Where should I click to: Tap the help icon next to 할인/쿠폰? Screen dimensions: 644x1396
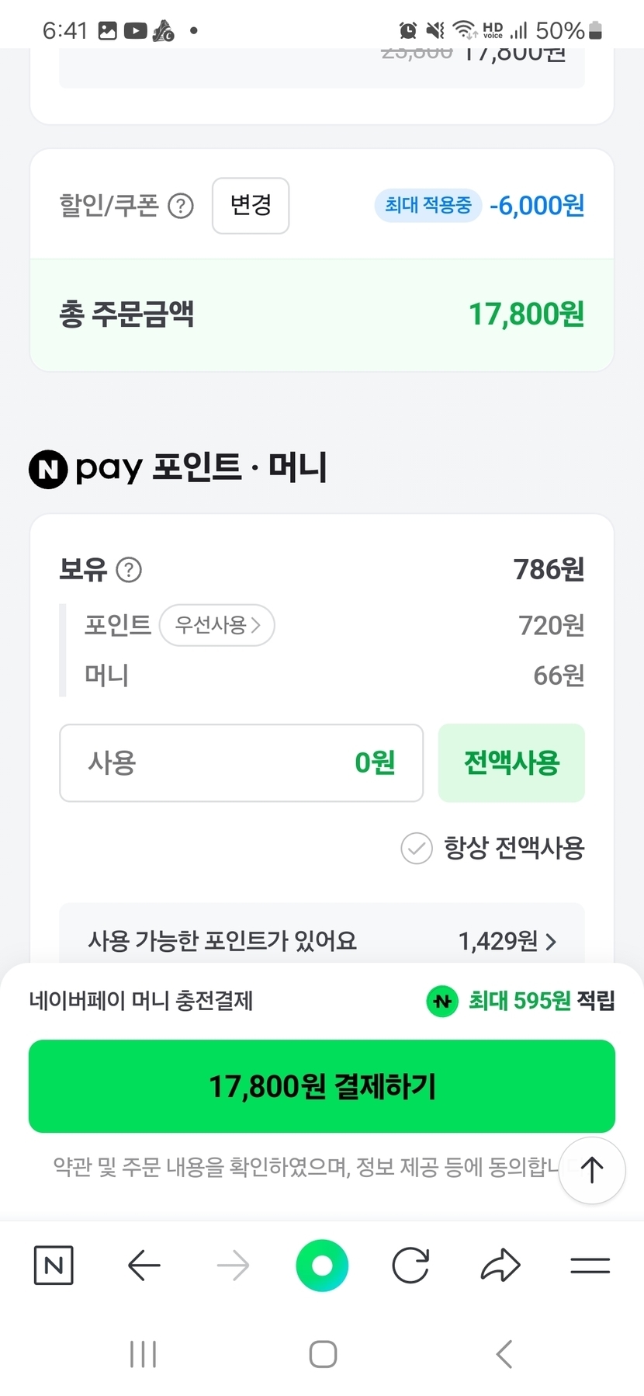(x=181, y=207)
